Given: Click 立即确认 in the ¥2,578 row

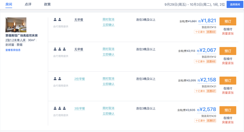Looking at the screenshot, I should pyautogui.click(x=108, y=114).
